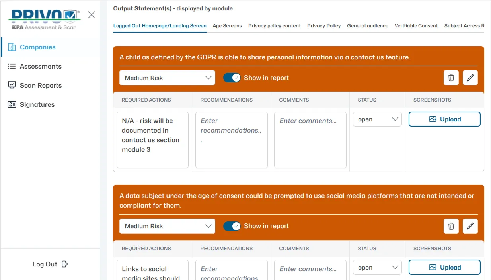Image resolution: width=491 pixels, height=280 pixels.
Task: Click Log Out at the sidebar bottom
Action: click(50, 264)
